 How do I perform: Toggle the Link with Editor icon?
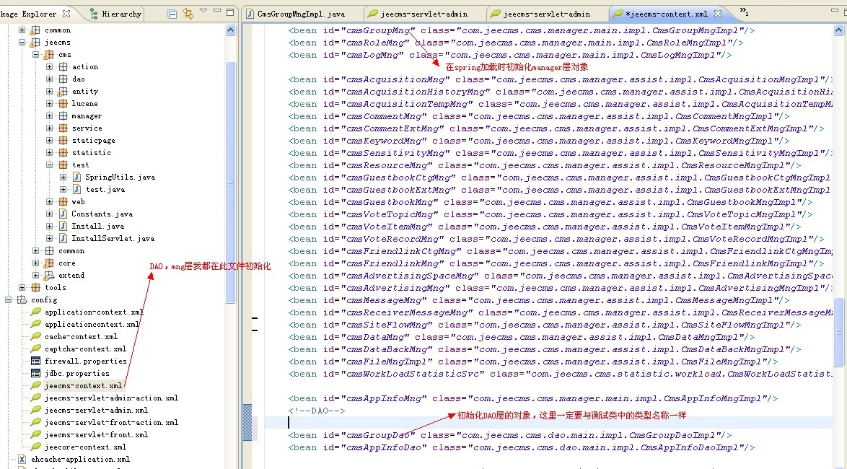click(188, 14)
